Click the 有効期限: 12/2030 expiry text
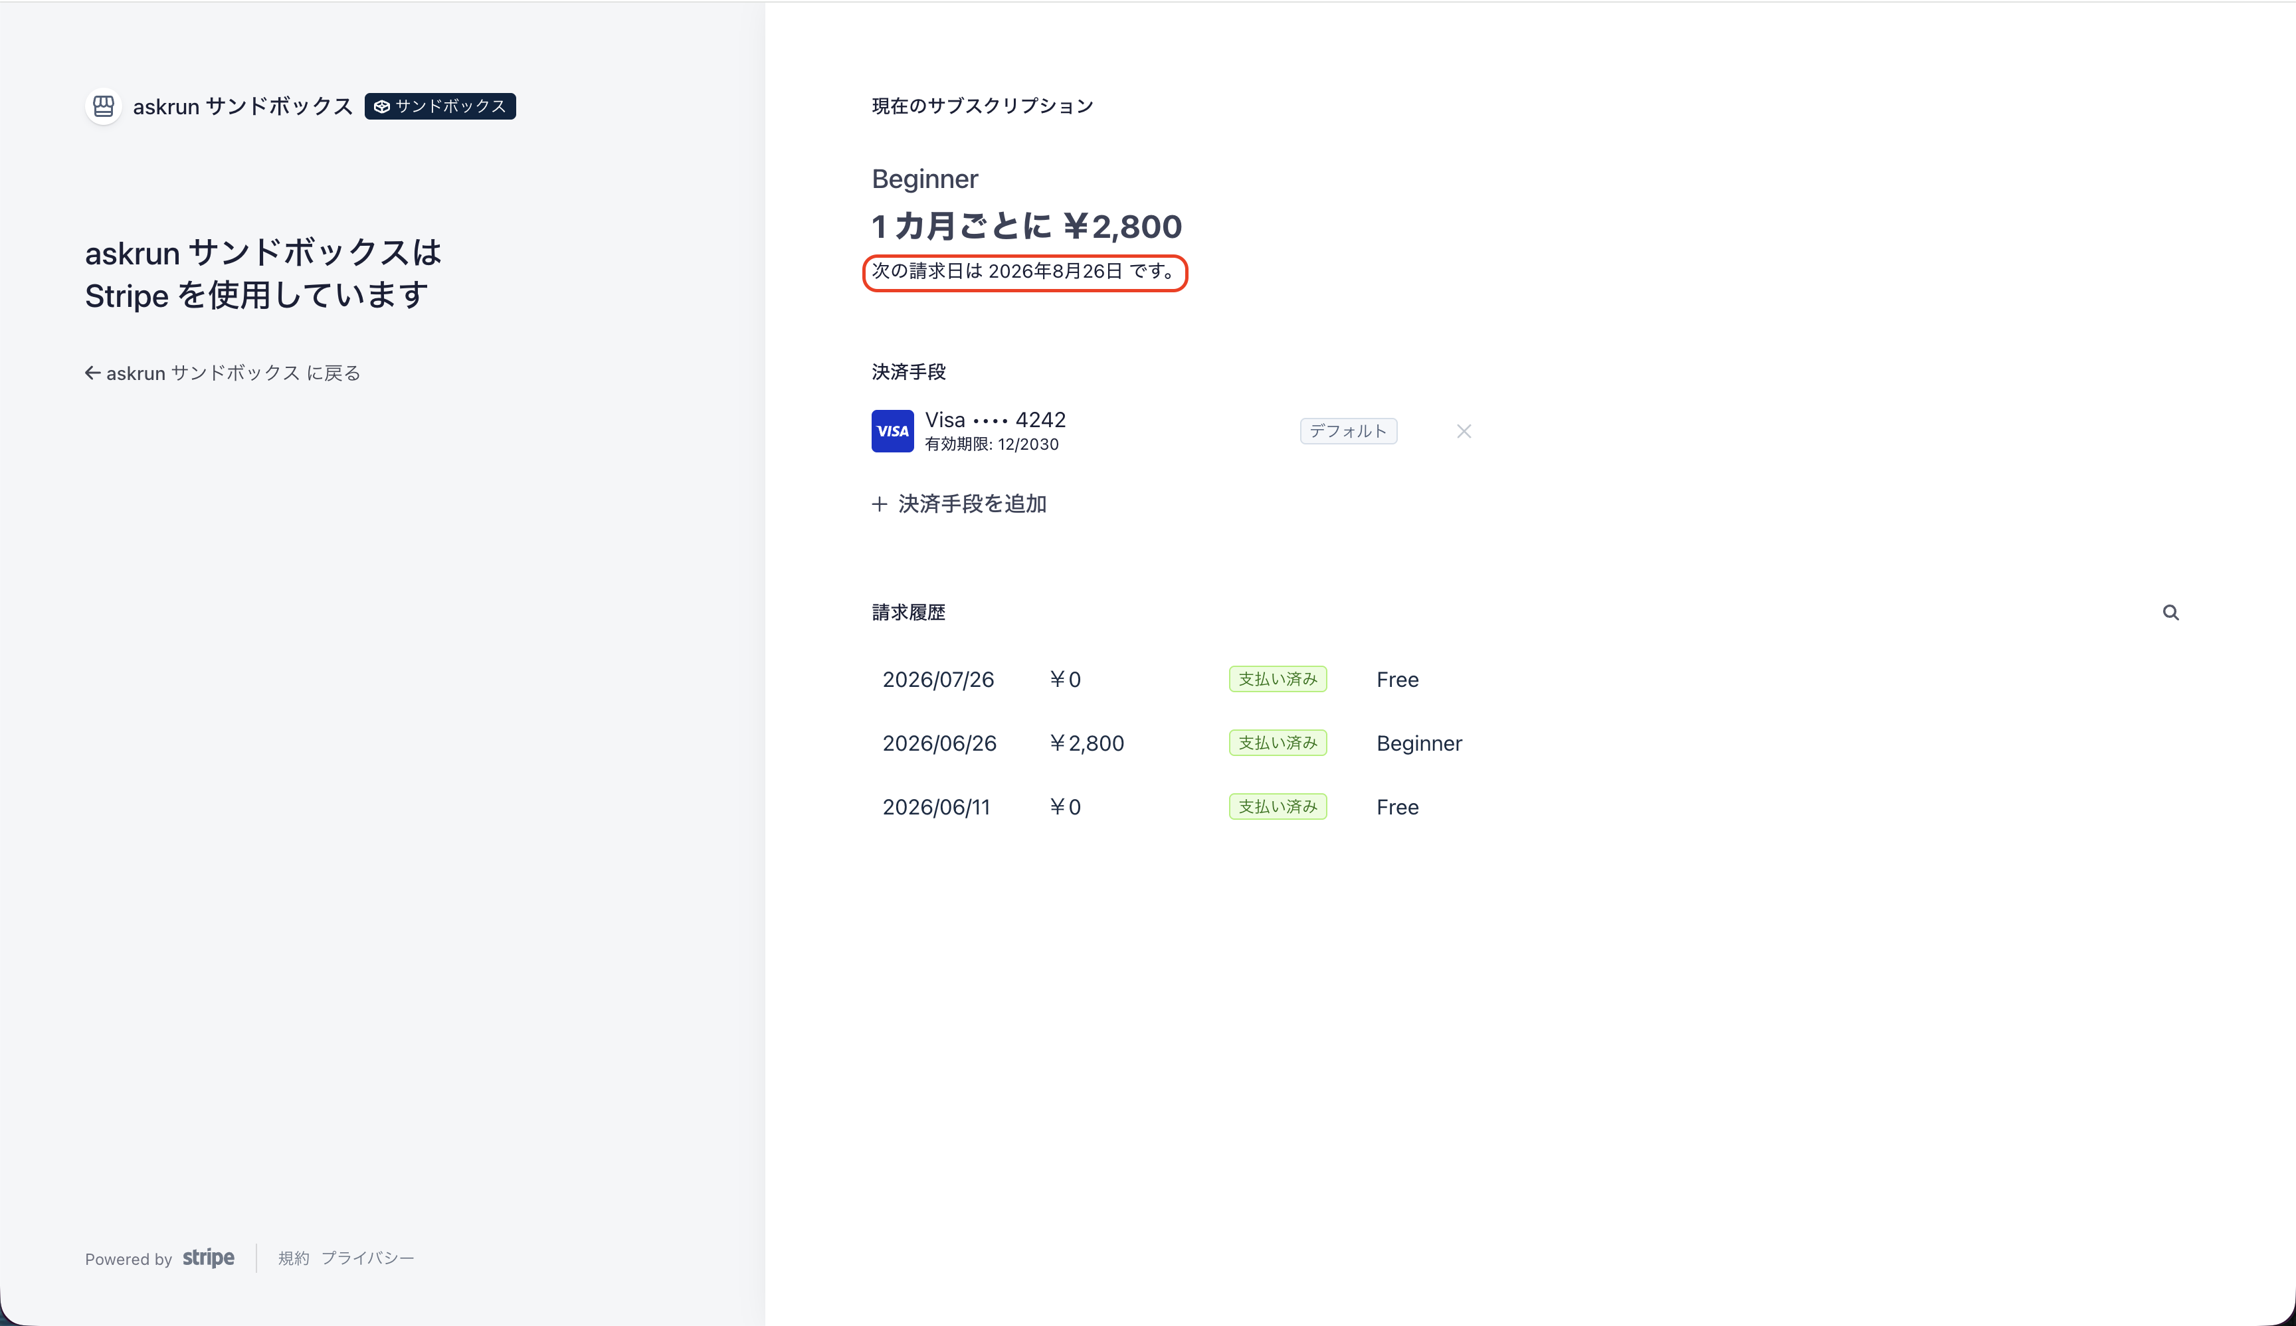Image resolution: width=2296 pixels, height=1326 pixels. click(992, 444)
